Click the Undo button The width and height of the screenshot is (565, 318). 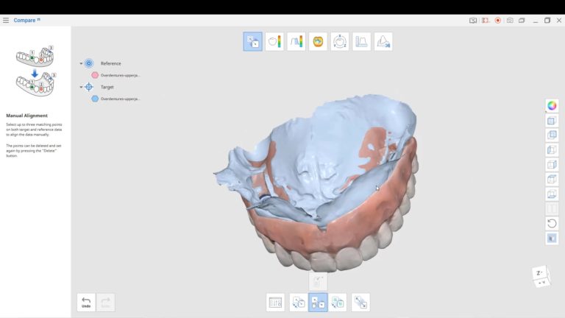click(86, 302)
